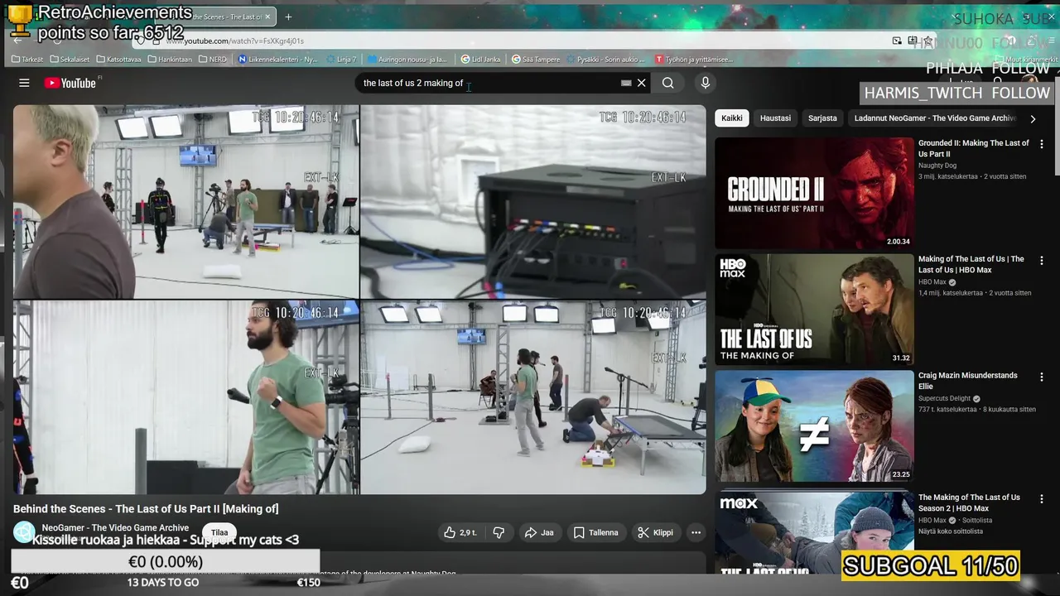Create a clip with the Klippi button
This screenshot has width=1060, height=596.
(x=655, y=532)
